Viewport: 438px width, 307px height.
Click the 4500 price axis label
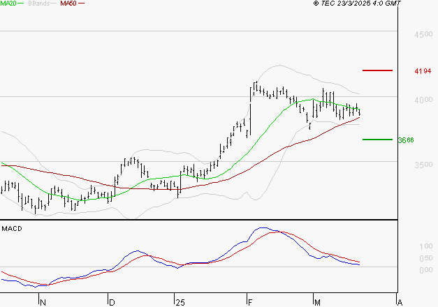click(423, 35)
